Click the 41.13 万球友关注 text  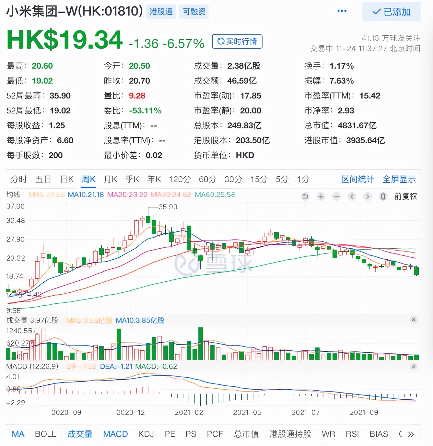pos(391,38)
